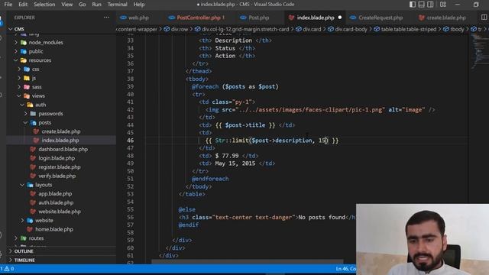Click split editor icon at tabs end
Screen dimensions: 489x275
tap(484, 18)
